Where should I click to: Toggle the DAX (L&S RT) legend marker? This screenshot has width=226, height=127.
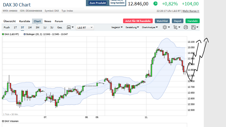(x=3, y=34)
